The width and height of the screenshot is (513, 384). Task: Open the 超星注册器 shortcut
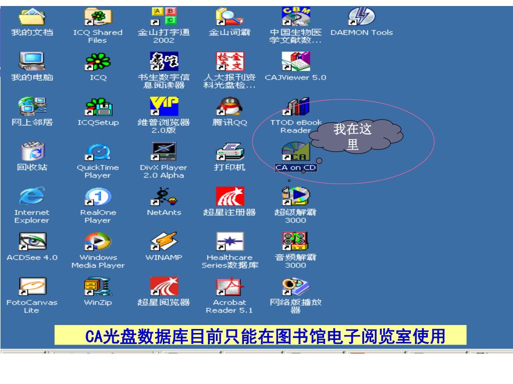[229, 196]
